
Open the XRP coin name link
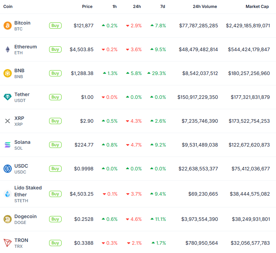pyautogui.click(x=19, y=118)
